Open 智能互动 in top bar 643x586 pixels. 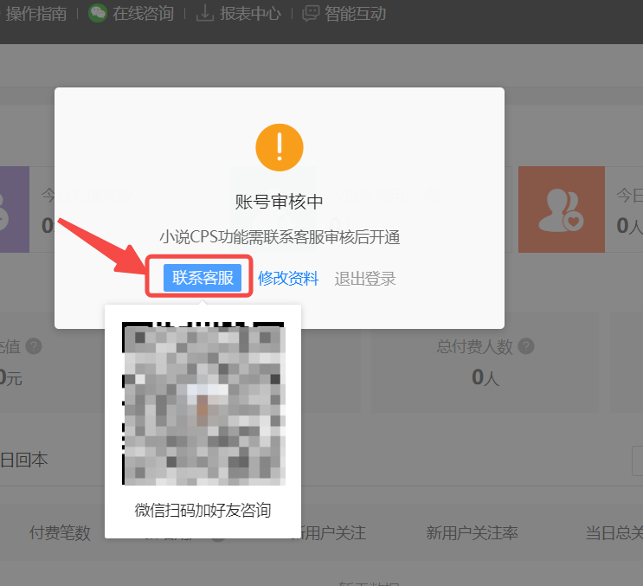pos(355,14)
